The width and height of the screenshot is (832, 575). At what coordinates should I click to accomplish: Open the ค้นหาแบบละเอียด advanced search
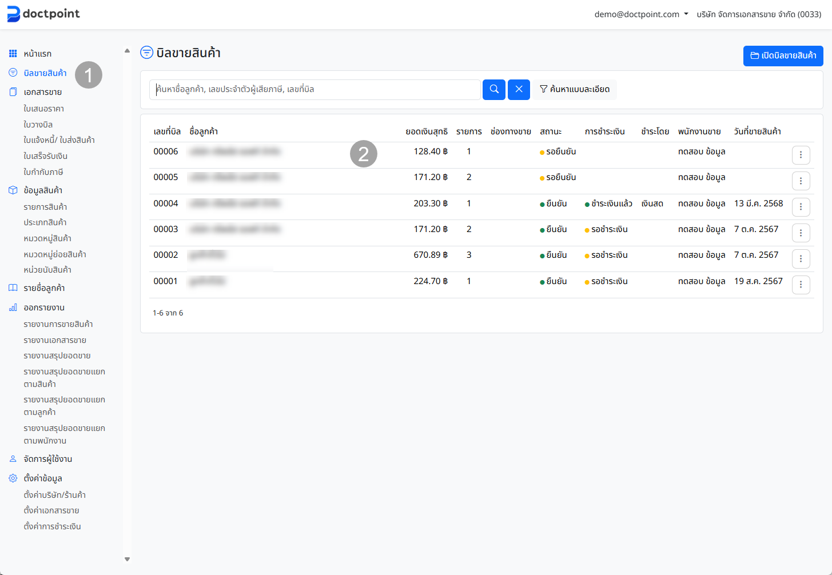575,89
